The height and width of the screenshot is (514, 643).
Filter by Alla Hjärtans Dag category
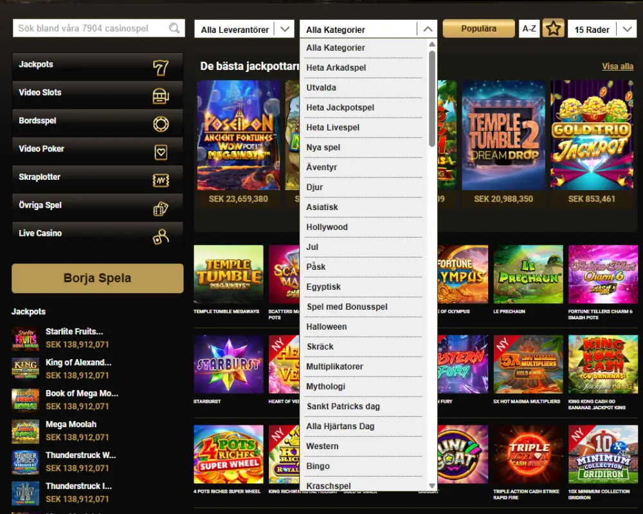click(363, 426)
